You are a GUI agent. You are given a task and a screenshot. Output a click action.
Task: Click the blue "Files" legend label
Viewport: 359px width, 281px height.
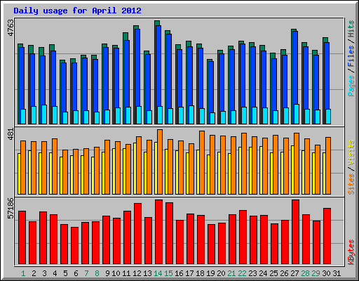coord(351,56)
